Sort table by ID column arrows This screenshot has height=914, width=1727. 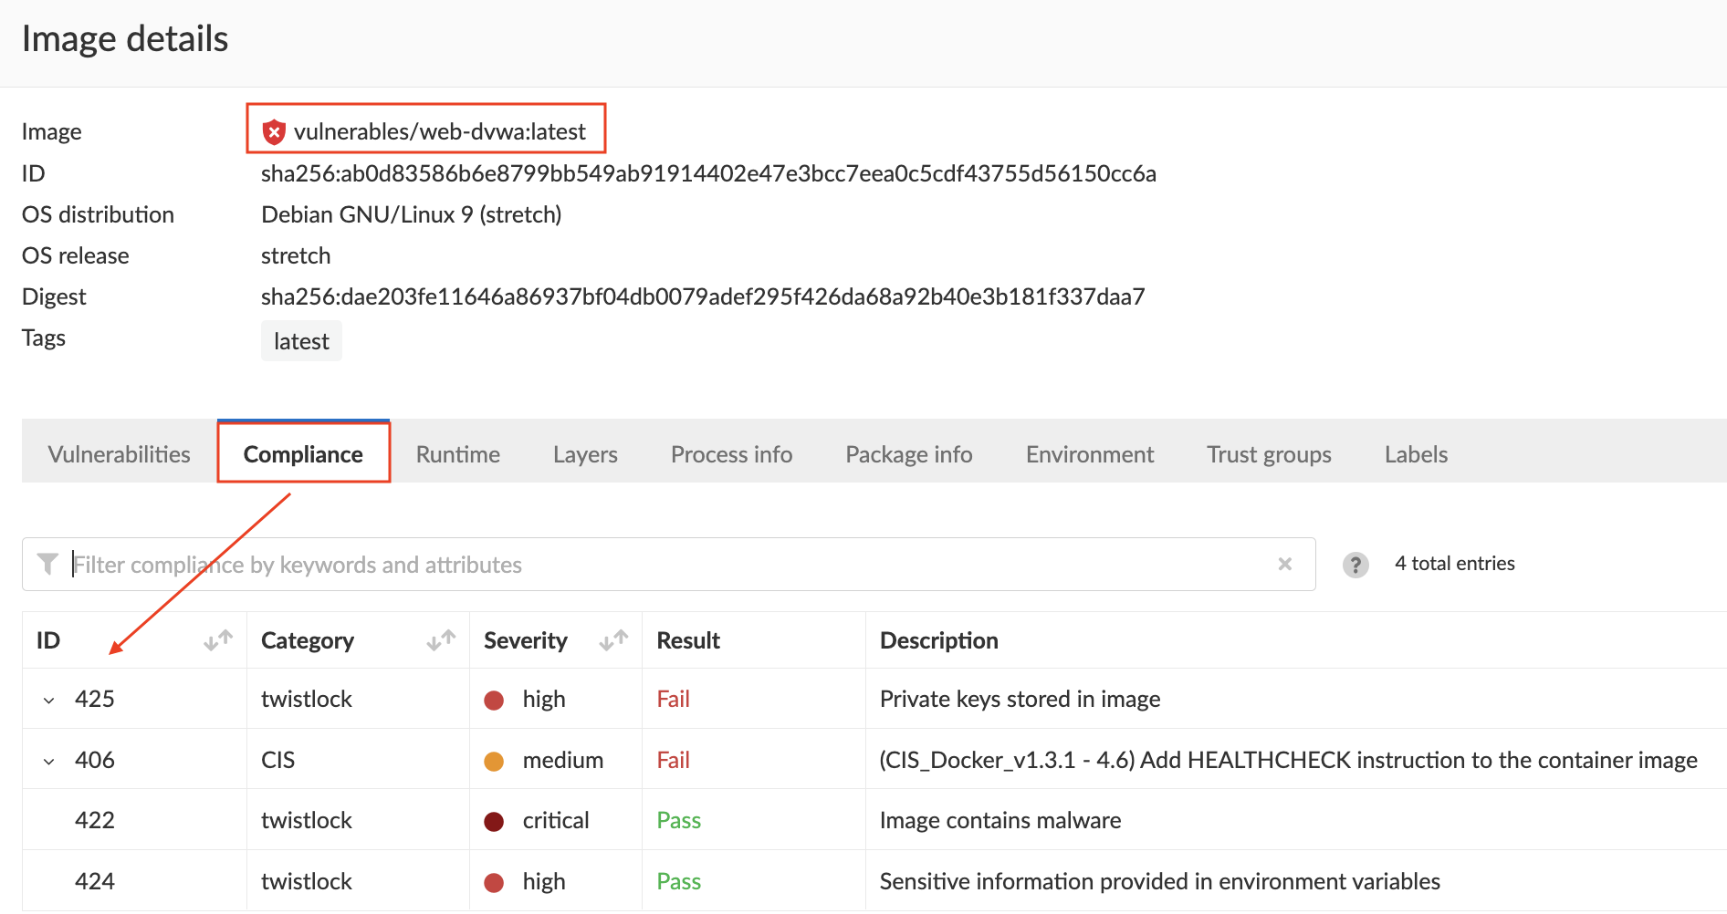pos(218,641)
